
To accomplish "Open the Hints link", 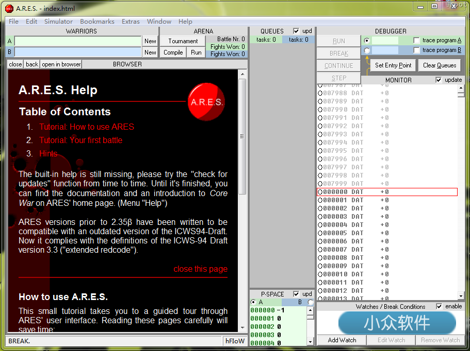I will click(48, 154).
